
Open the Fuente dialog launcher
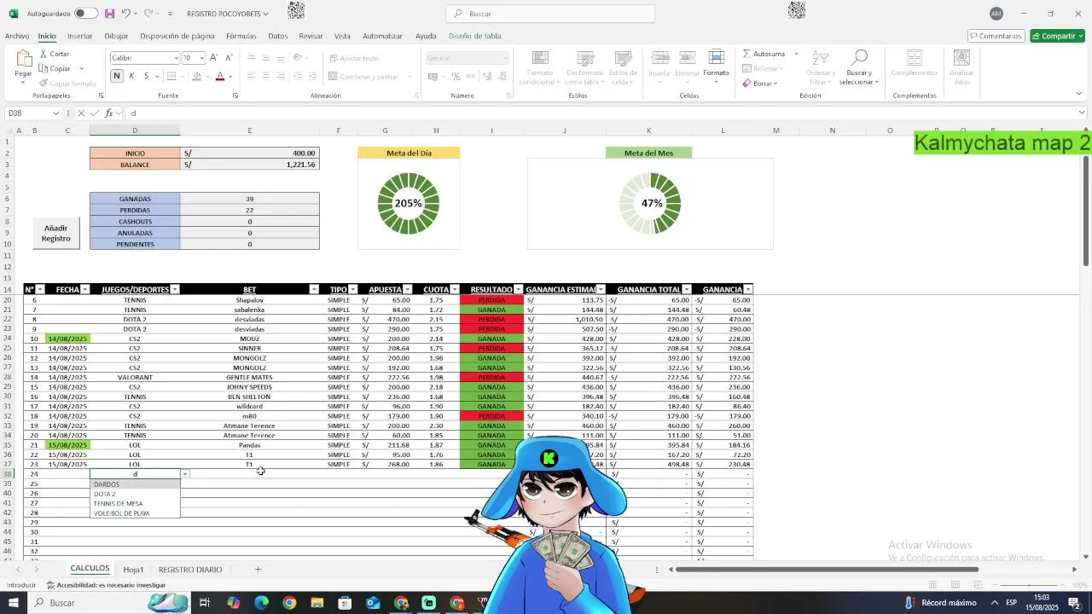(235, 96)
